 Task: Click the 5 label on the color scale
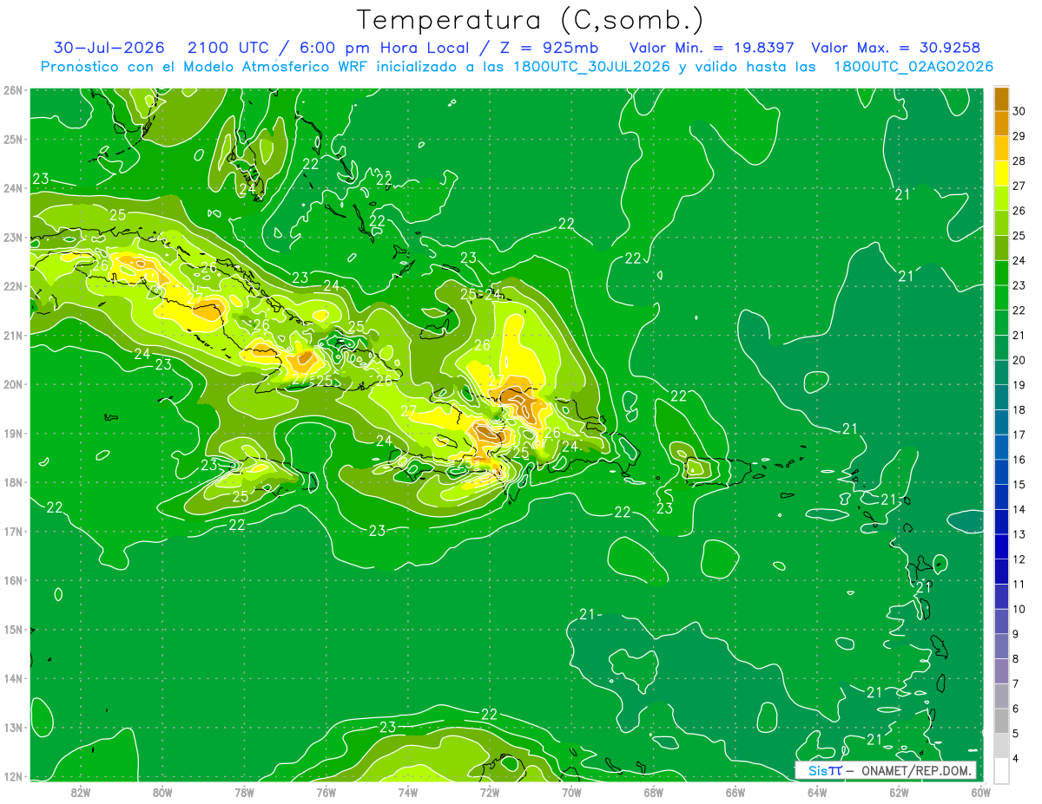tap(1016, 734)
